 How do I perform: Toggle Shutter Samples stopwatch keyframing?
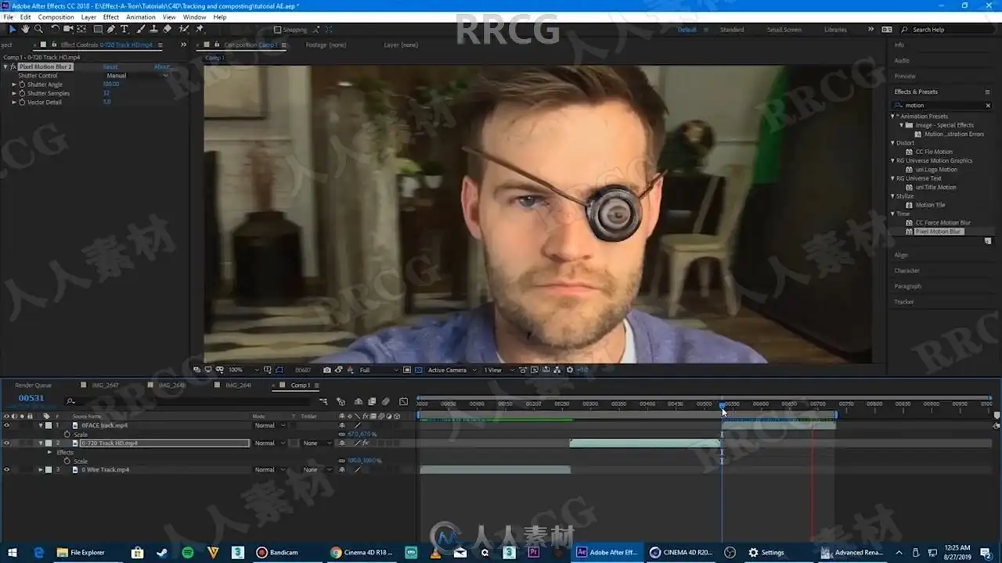[x=22, y=93]
